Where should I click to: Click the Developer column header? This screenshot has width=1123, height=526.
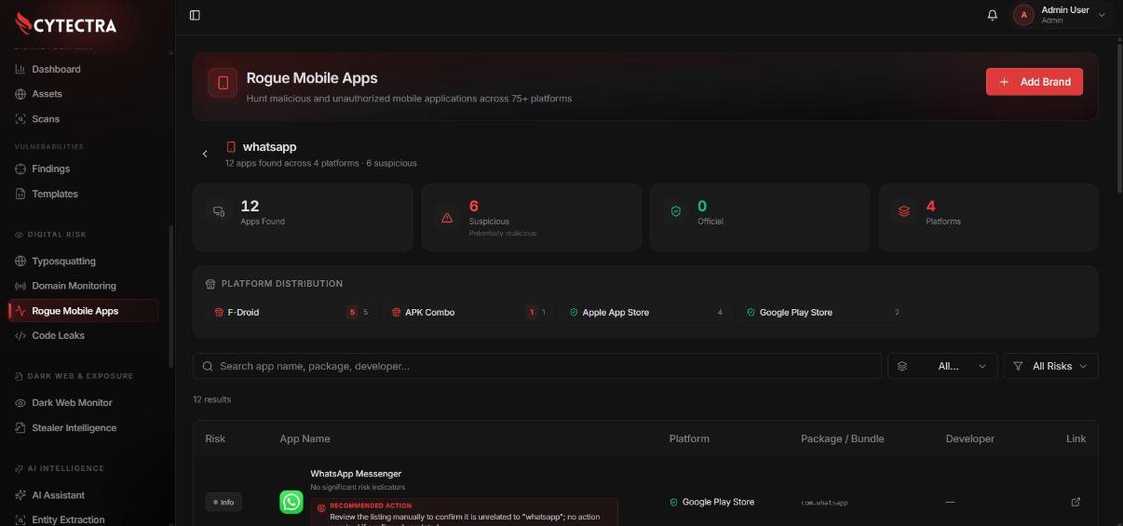970,438
